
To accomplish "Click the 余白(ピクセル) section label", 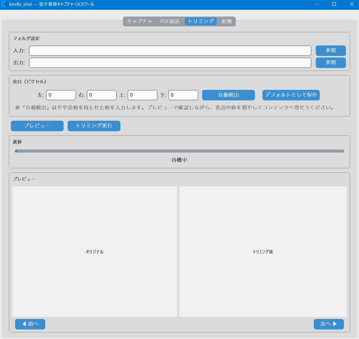I will tap(29, 82).
